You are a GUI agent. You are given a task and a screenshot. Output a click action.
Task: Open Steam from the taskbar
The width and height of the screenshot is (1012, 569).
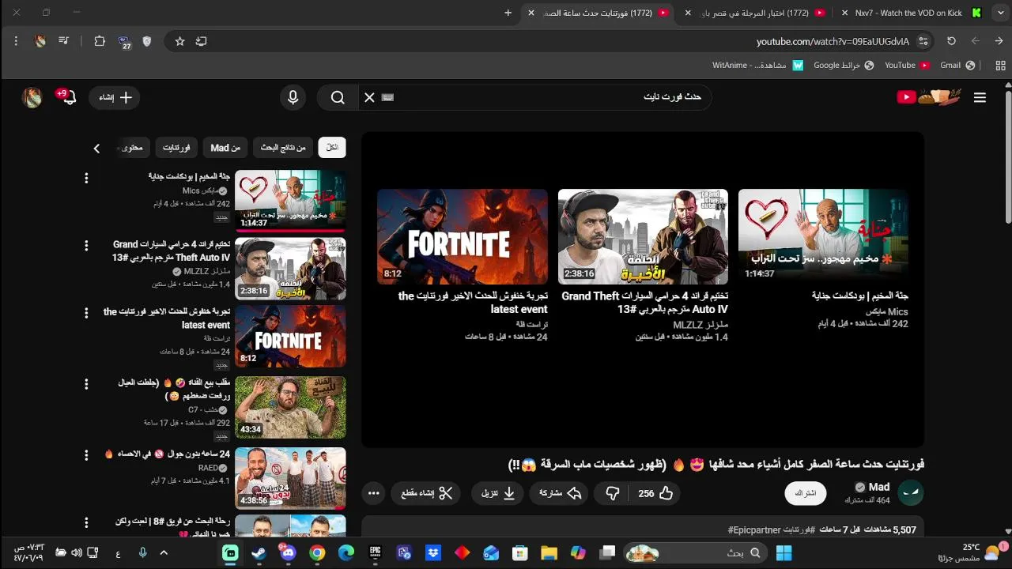pos(259,552)
